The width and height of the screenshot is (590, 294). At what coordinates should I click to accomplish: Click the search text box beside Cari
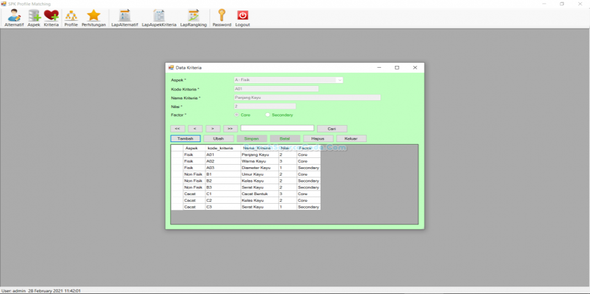click(277, 128)
